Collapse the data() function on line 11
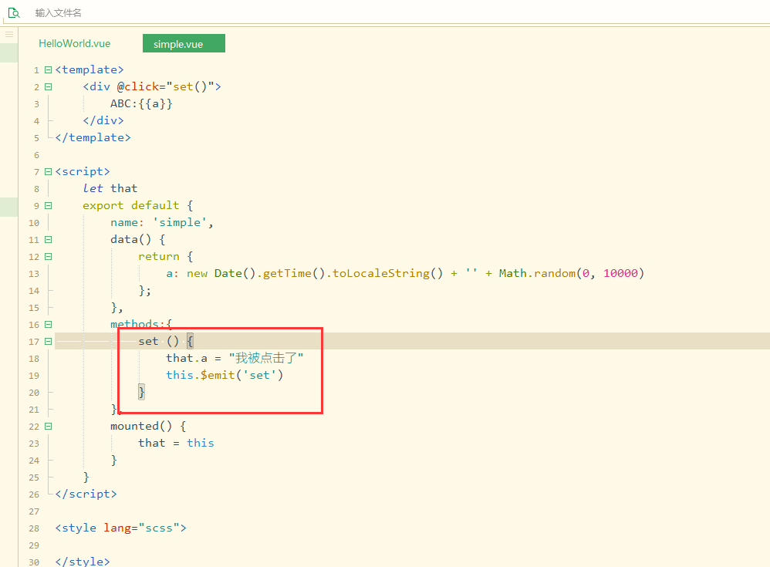 [x=48, y=240]
